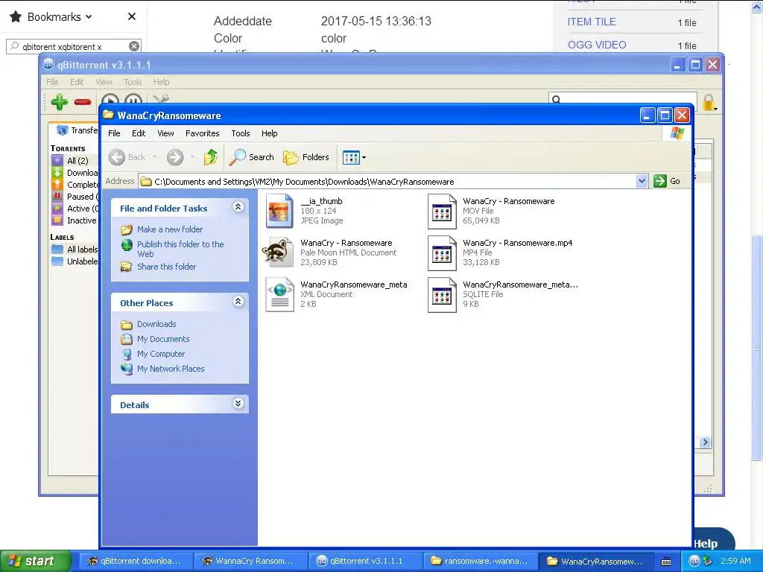This screenshot has height=572, width=763.
Task: Collapse the File and Folder Tasks panel
Action: coord(238,207)
